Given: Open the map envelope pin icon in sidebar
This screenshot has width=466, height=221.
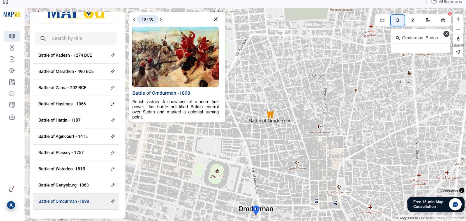Looking at the screenshot, I should (12, 117).
